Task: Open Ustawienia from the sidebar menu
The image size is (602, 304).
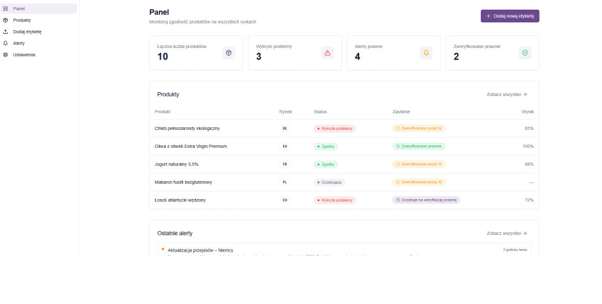Action: click(24, 54)
